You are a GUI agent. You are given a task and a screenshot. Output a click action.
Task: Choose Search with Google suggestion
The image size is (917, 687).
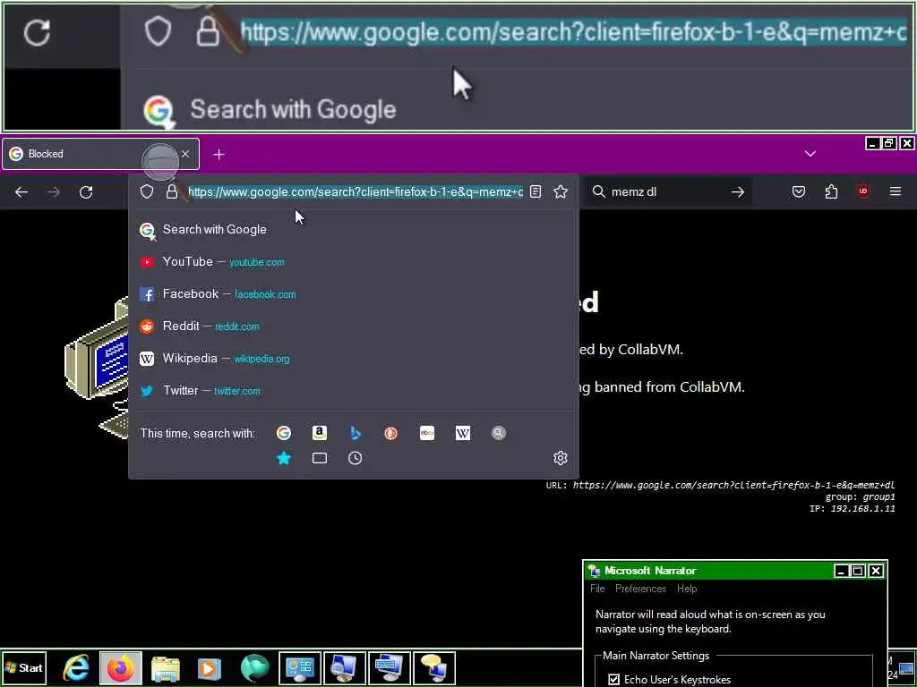(353, 230)
